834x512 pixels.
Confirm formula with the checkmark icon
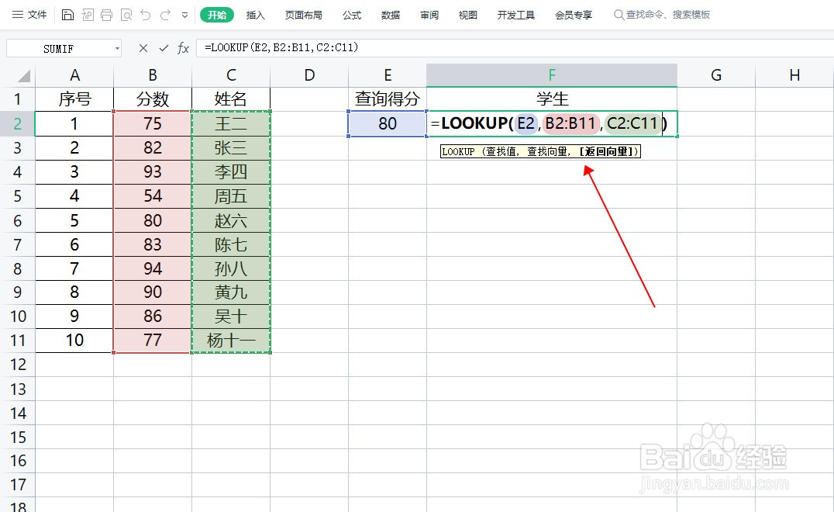point(163,48)
